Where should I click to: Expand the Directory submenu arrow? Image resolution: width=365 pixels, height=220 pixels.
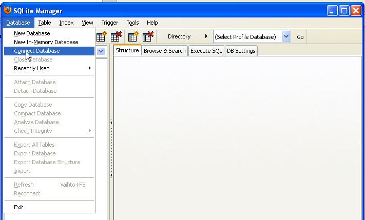(206, 36)
